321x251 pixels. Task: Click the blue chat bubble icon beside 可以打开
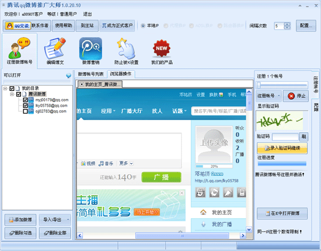tap(69, 76)
